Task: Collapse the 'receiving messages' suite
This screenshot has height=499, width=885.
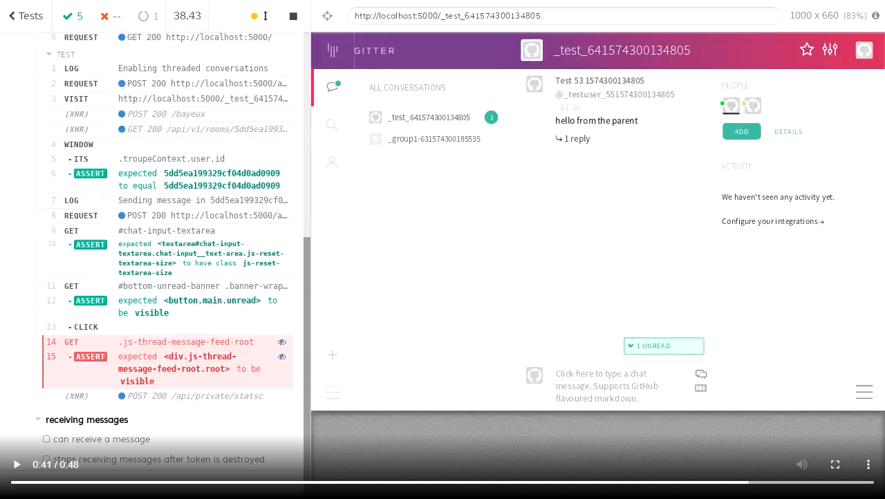Action: coord(38,420)
